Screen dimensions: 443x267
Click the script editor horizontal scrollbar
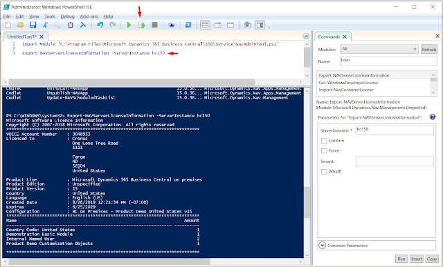click(132, 82)
